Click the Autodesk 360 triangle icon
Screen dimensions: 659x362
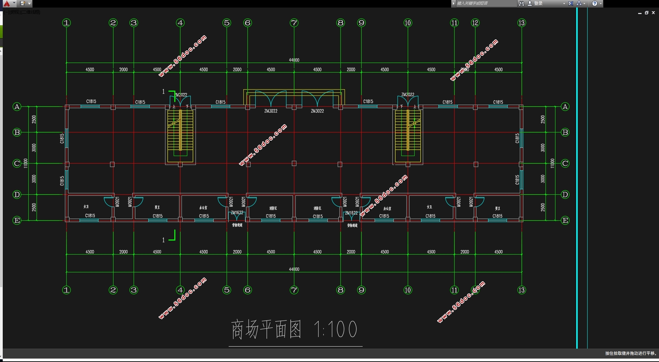(579, 3)
